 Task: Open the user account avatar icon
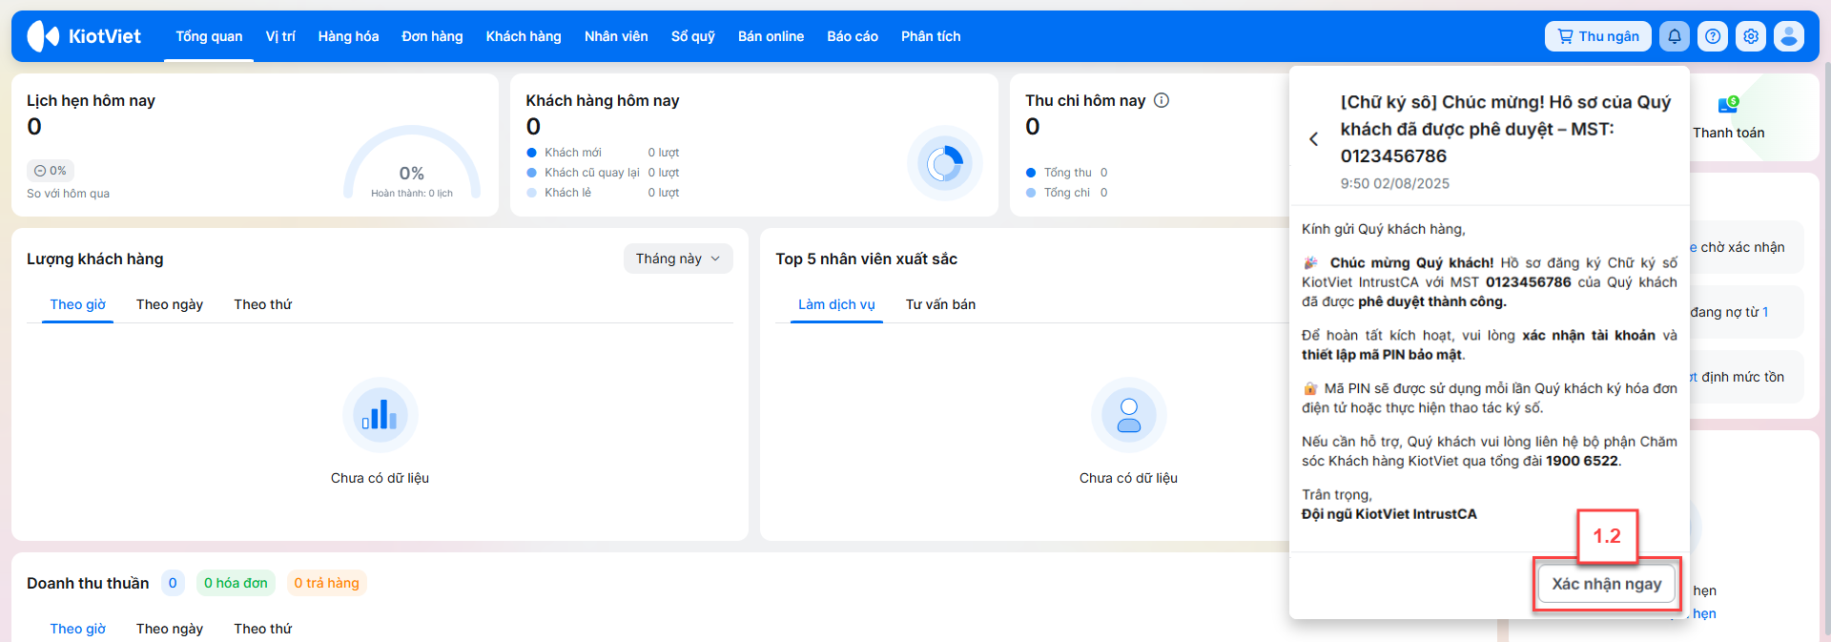(1789, 36)
